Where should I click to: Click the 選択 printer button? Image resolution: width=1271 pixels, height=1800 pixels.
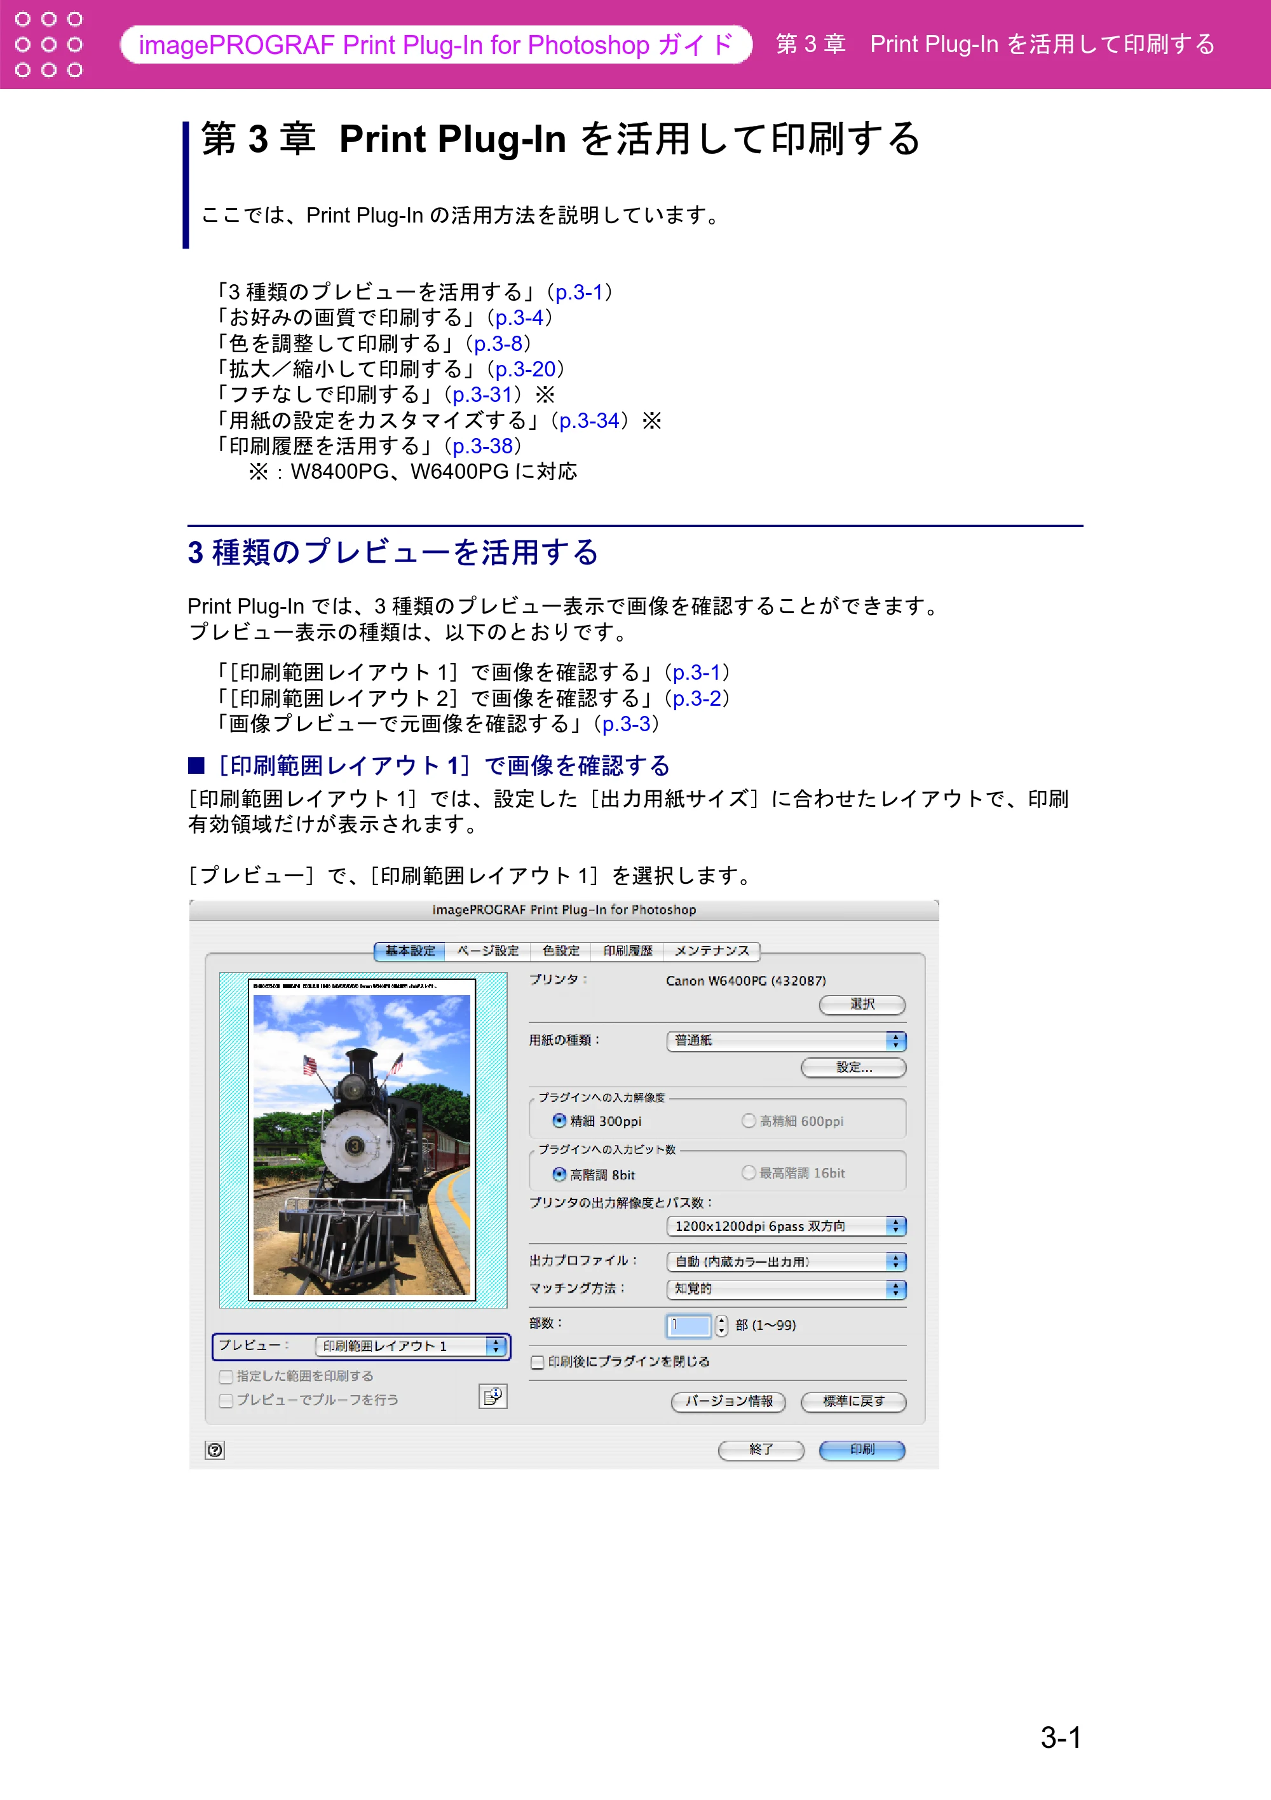862,1004
